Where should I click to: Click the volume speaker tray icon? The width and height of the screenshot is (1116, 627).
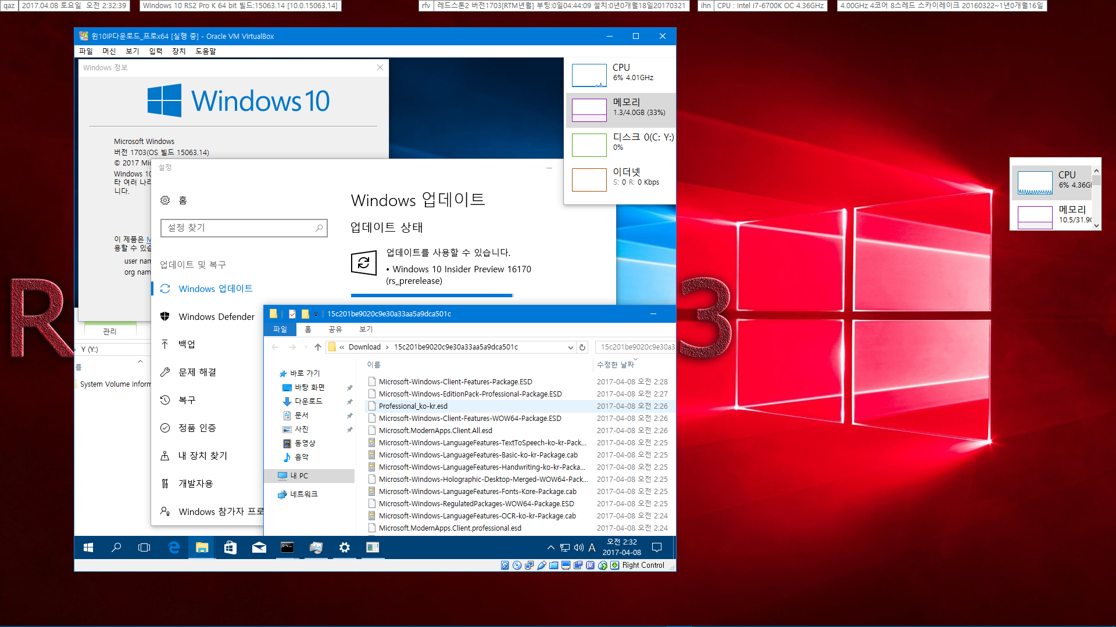578,547
